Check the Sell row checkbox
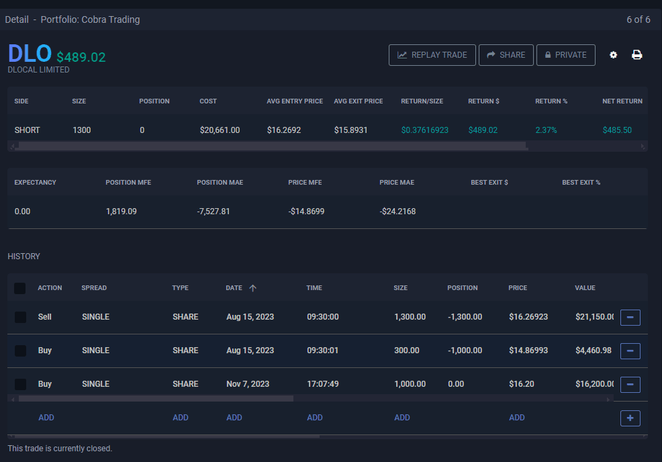Screen dimensions: 662x462 coord(20,317)
